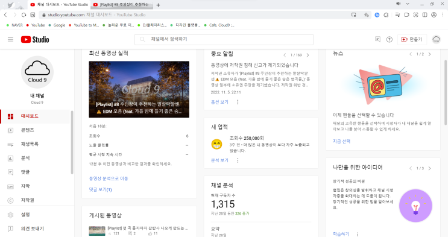
Task: Open the NAVER bookmark
Action: tap(14, 25)
